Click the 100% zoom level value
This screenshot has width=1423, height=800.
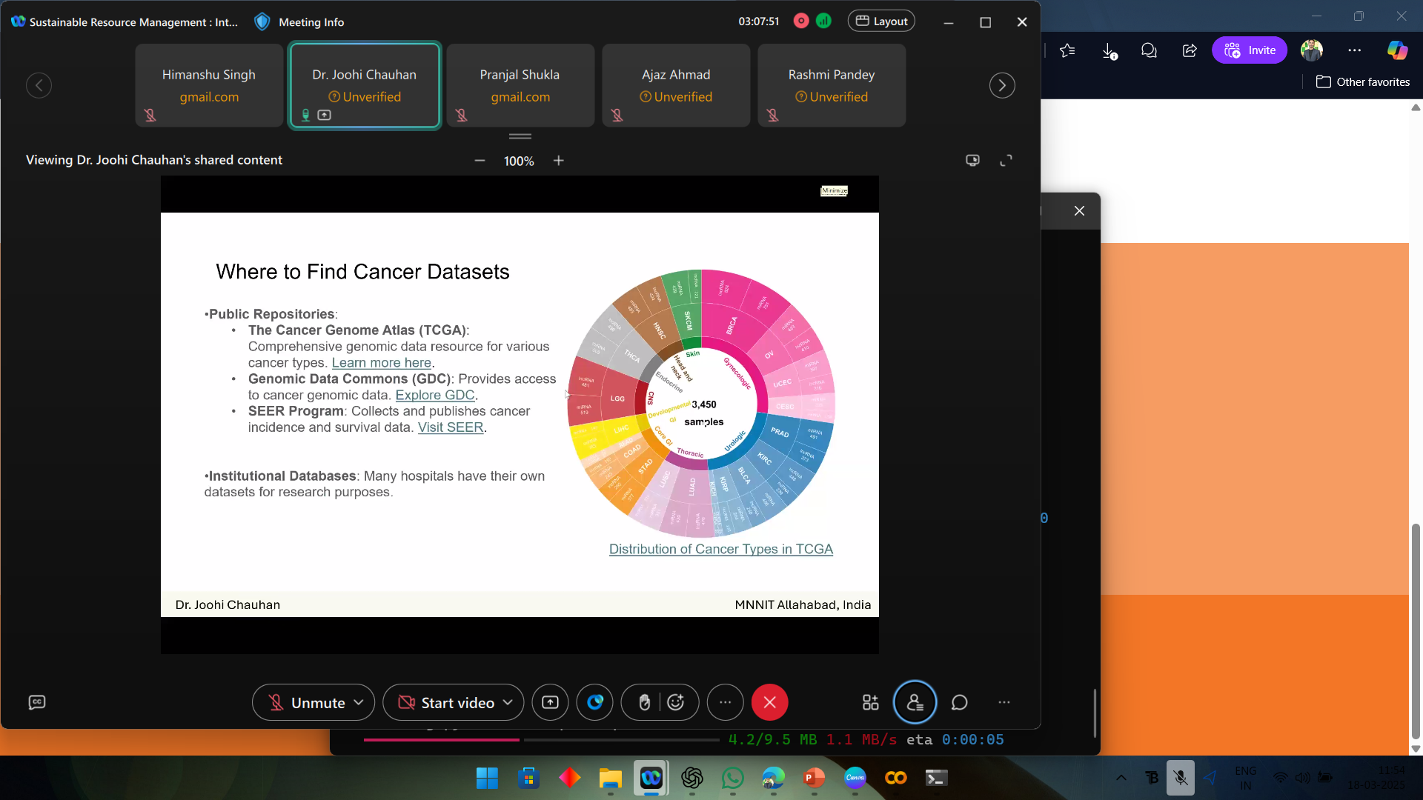point(519,161)
